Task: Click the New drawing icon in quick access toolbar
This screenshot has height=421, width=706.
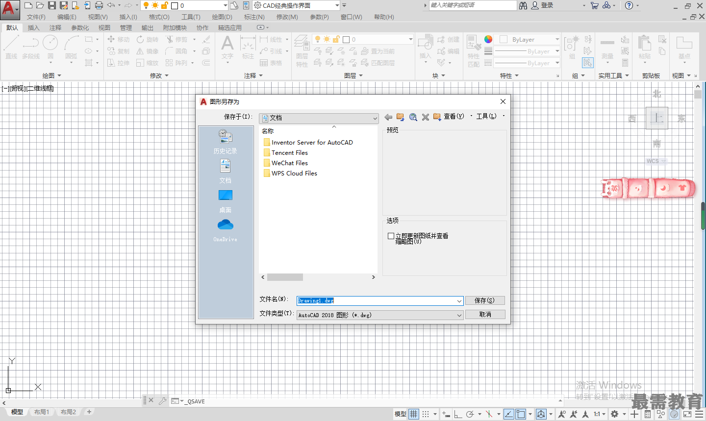Action: coord(28,5)
